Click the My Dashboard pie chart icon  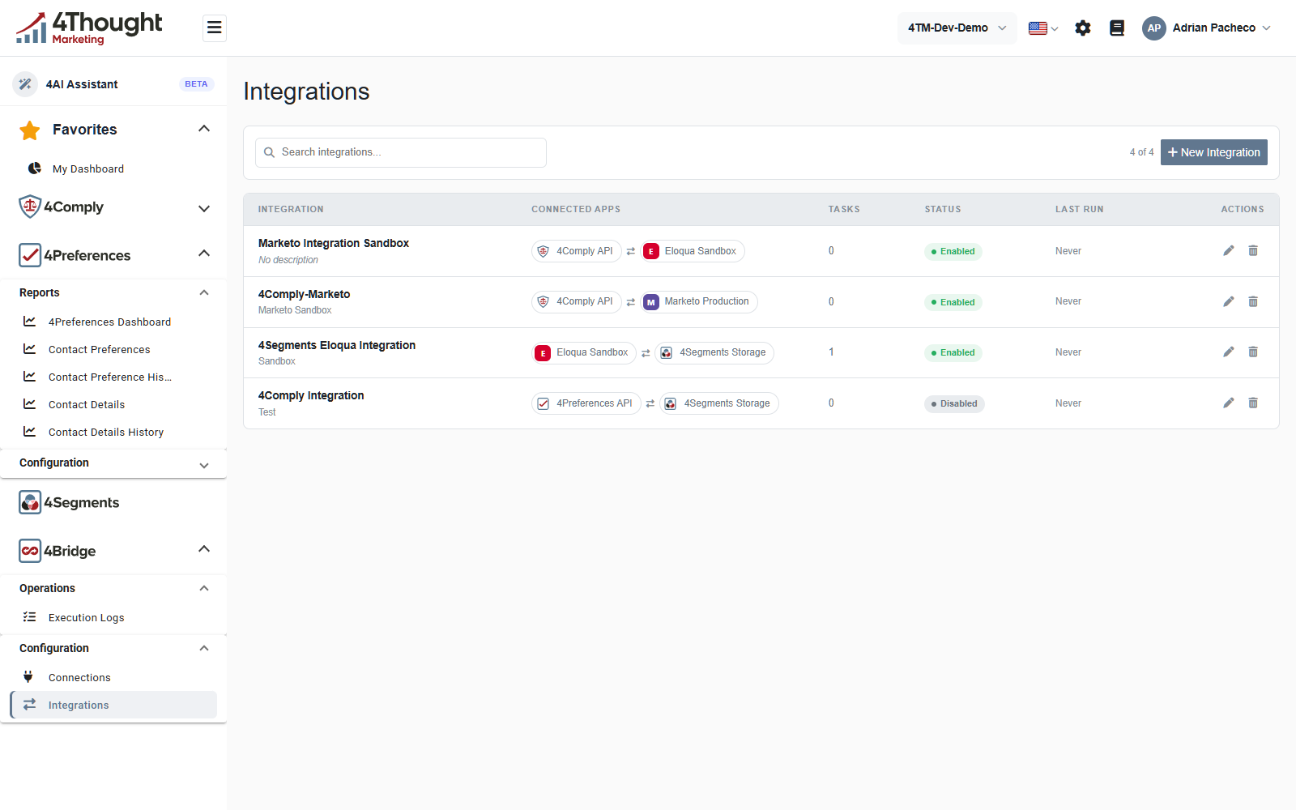35,168
